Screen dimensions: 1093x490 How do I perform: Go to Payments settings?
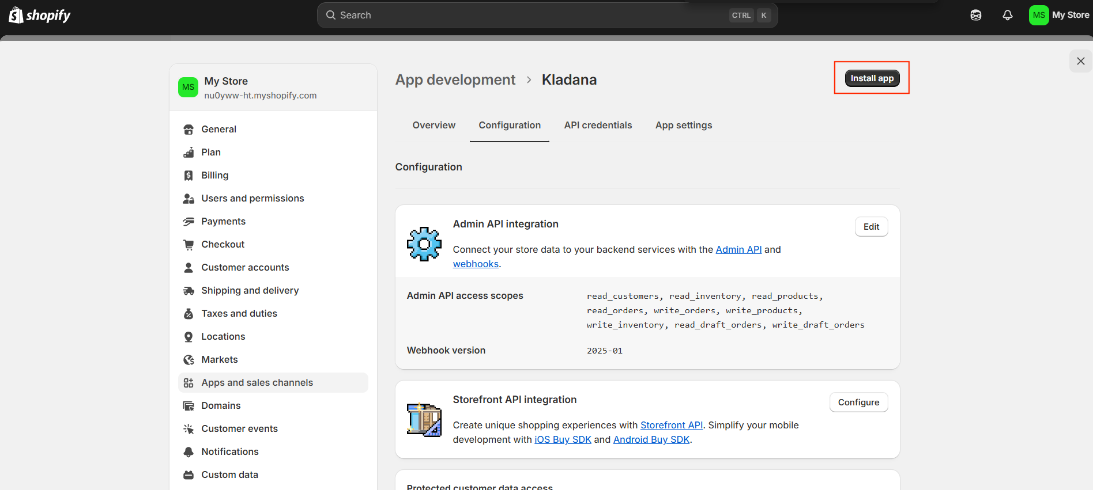(x=273, y=221)
